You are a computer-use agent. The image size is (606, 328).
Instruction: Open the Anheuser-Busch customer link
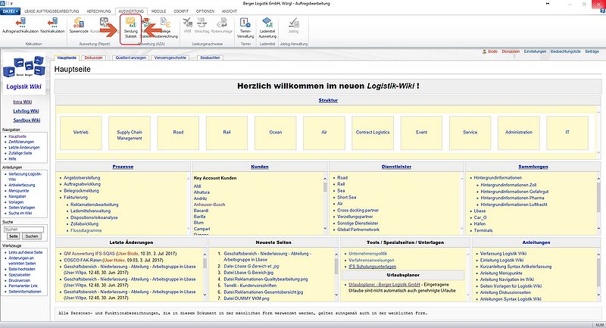209,205
